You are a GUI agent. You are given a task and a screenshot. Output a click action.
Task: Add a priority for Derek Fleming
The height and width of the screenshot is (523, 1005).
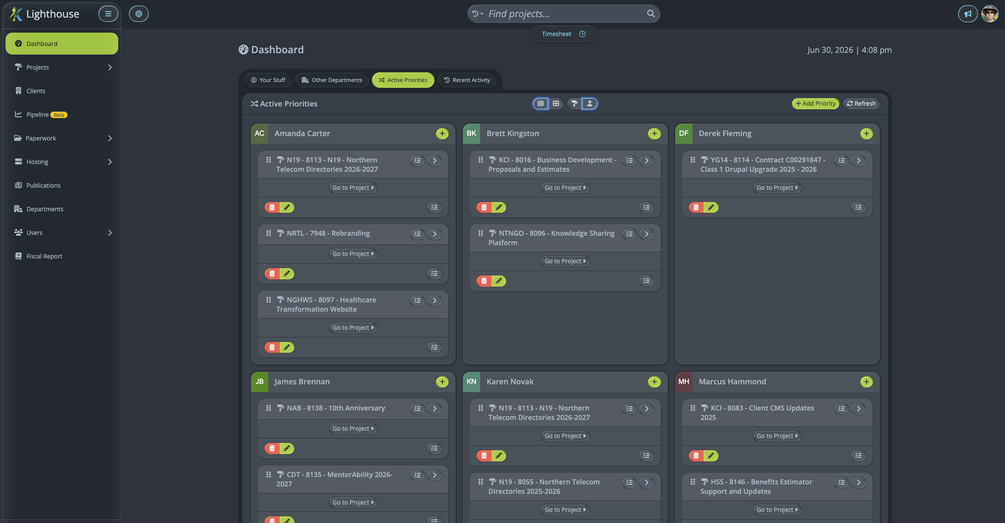867,134
